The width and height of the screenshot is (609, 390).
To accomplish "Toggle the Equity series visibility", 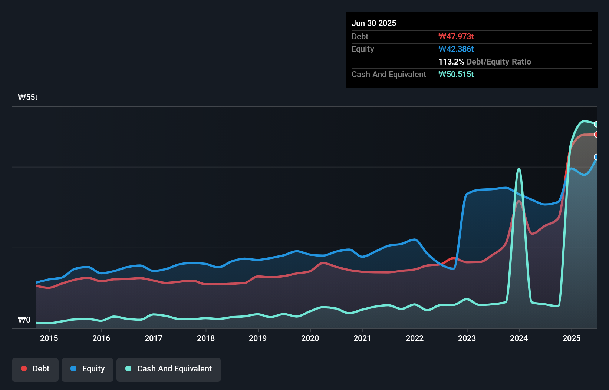I will click(87, 369).
